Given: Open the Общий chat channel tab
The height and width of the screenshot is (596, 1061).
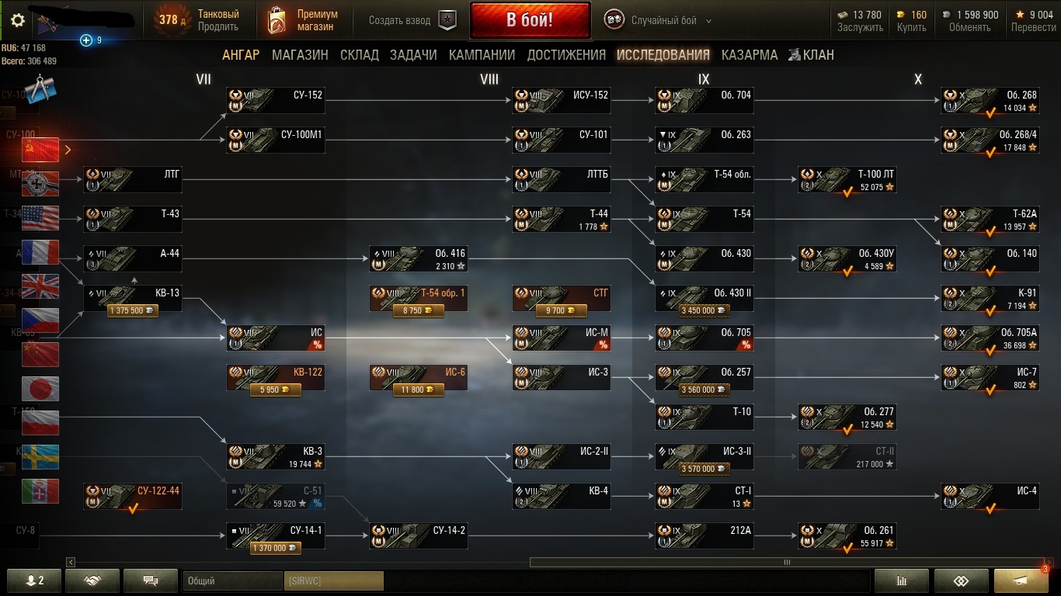Looking at the screenshot, I should [233, 580].
